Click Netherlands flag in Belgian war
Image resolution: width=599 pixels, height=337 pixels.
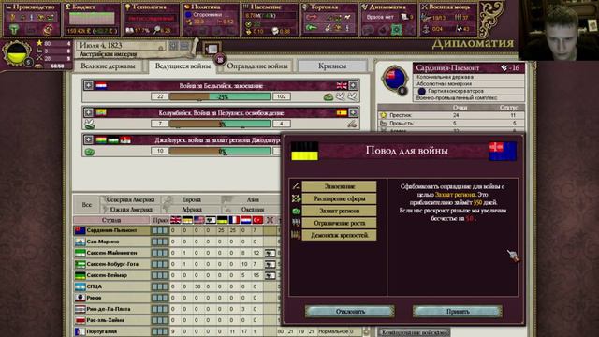tap(101, 85)
